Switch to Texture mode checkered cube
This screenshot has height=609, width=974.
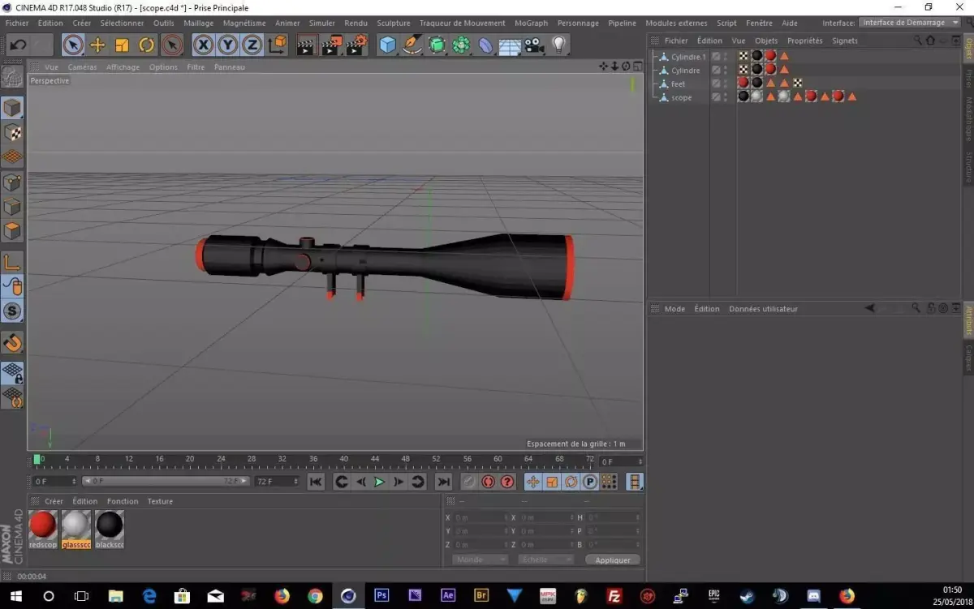click(x=12, y=132)
